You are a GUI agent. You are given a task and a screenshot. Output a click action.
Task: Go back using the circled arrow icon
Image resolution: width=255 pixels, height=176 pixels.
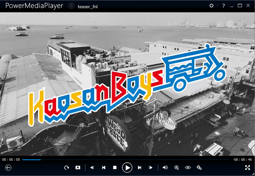click(8, 167)
